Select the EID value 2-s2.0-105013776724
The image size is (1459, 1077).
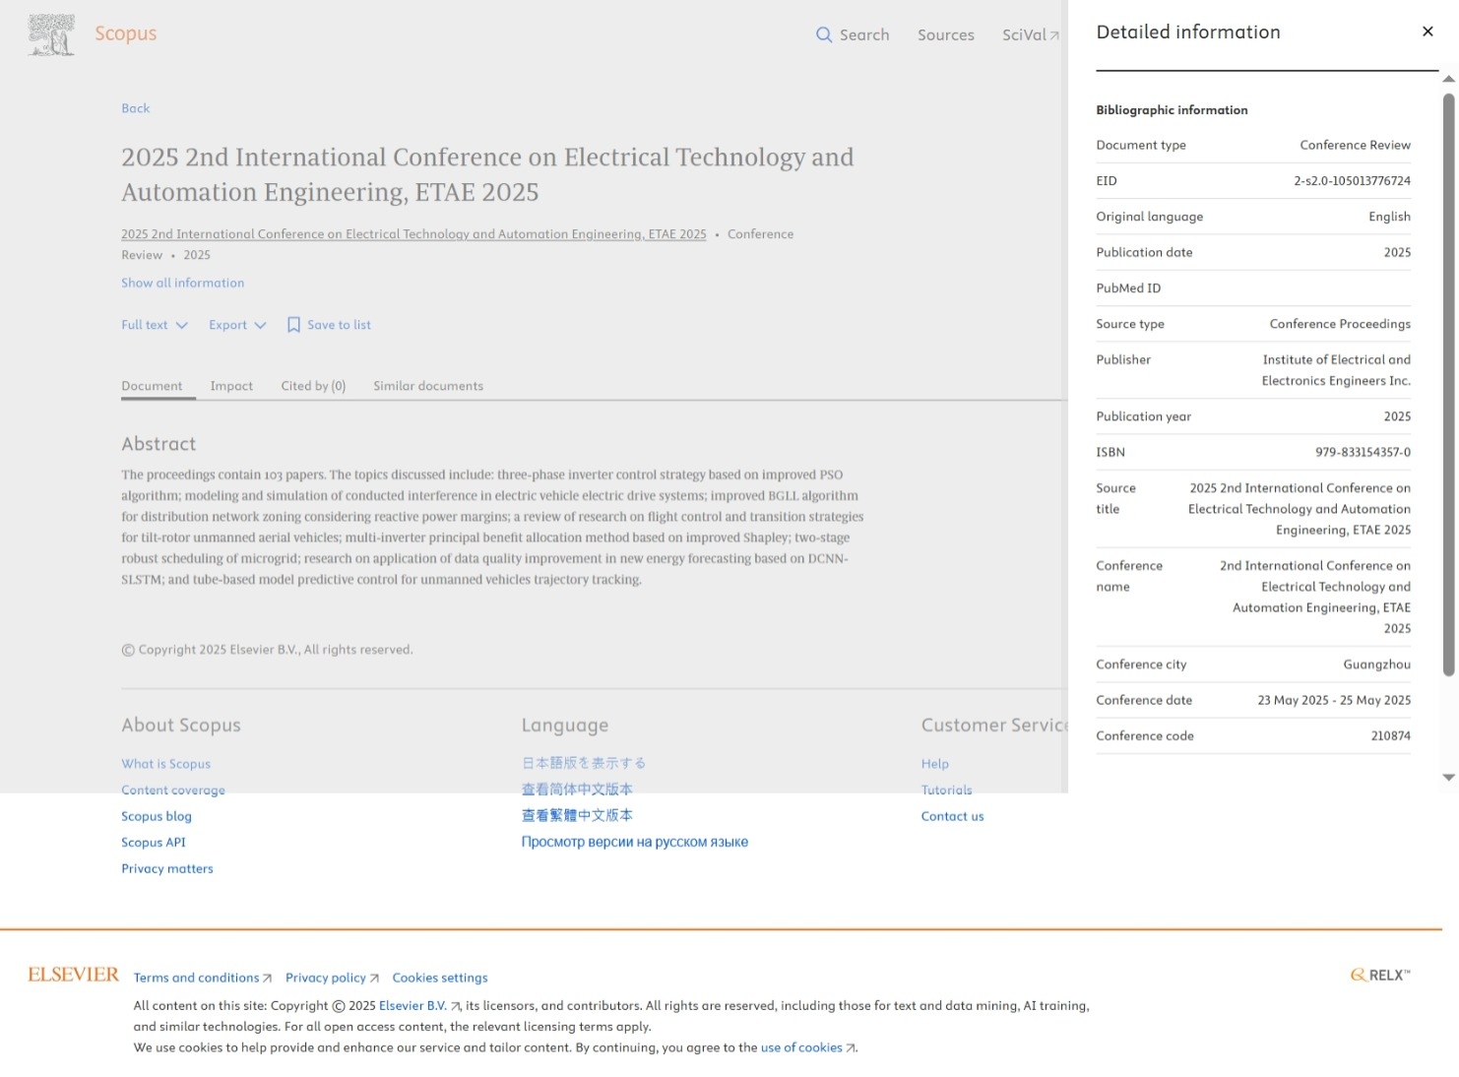pyautogui.click(x=1353, y=181)
